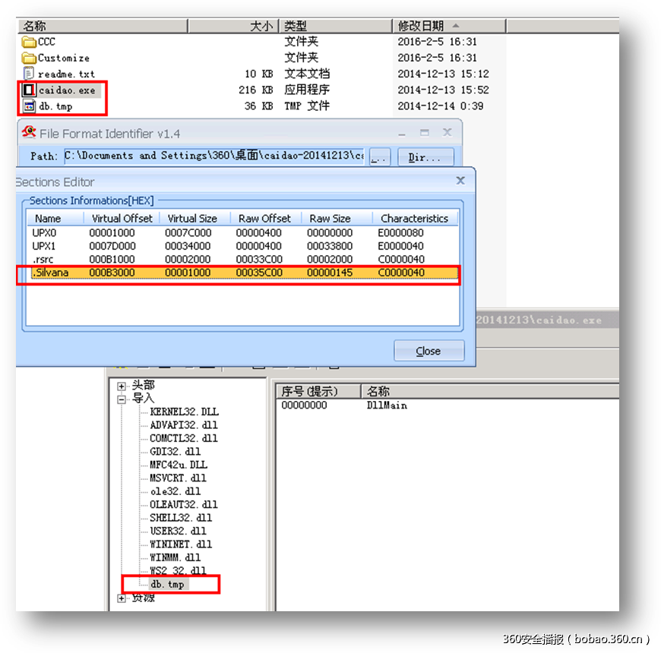Click the File Format Identifier title icon
Image resolution: width=661 pixels, height=653 pixels.
29,133
